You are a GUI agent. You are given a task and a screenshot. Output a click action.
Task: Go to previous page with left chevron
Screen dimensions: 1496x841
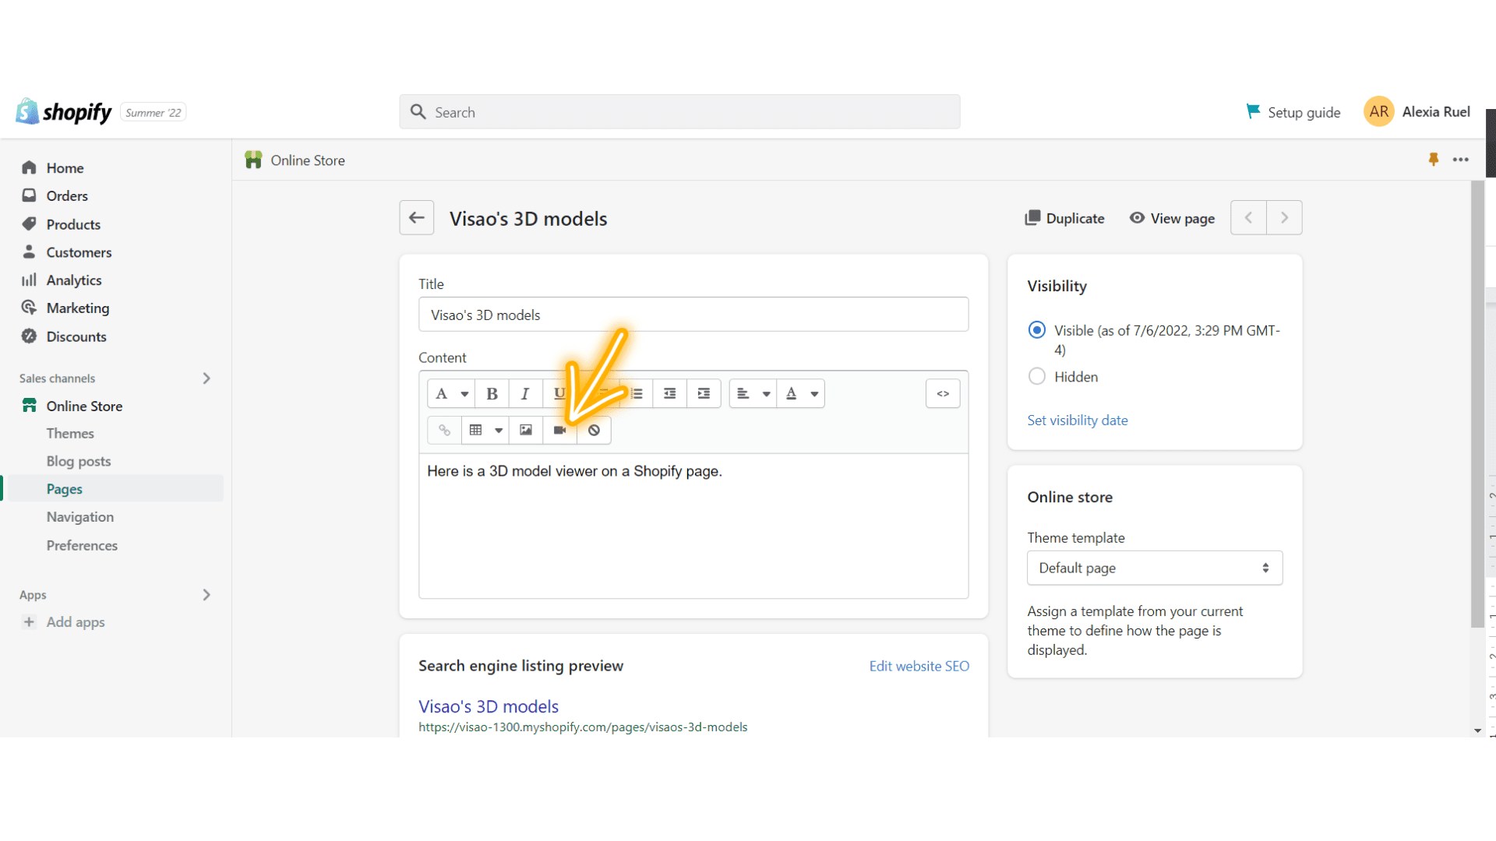pyautogui.click(x=1248, y=218)
